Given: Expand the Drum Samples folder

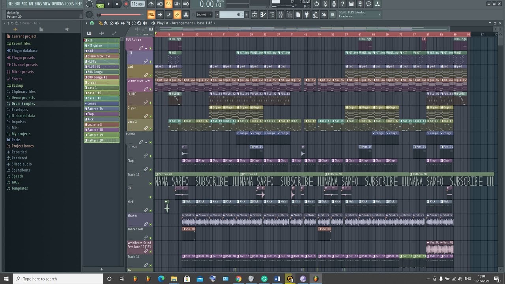Looking at the screenshot, I should point(23,103).
